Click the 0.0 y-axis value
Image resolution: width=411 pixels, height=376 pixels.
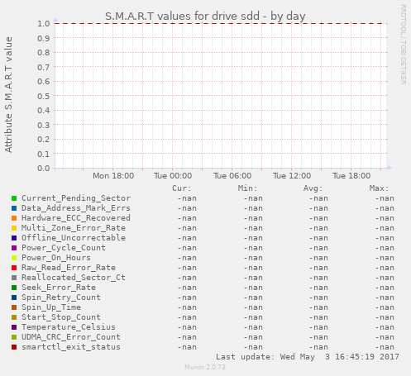[44, 168]
